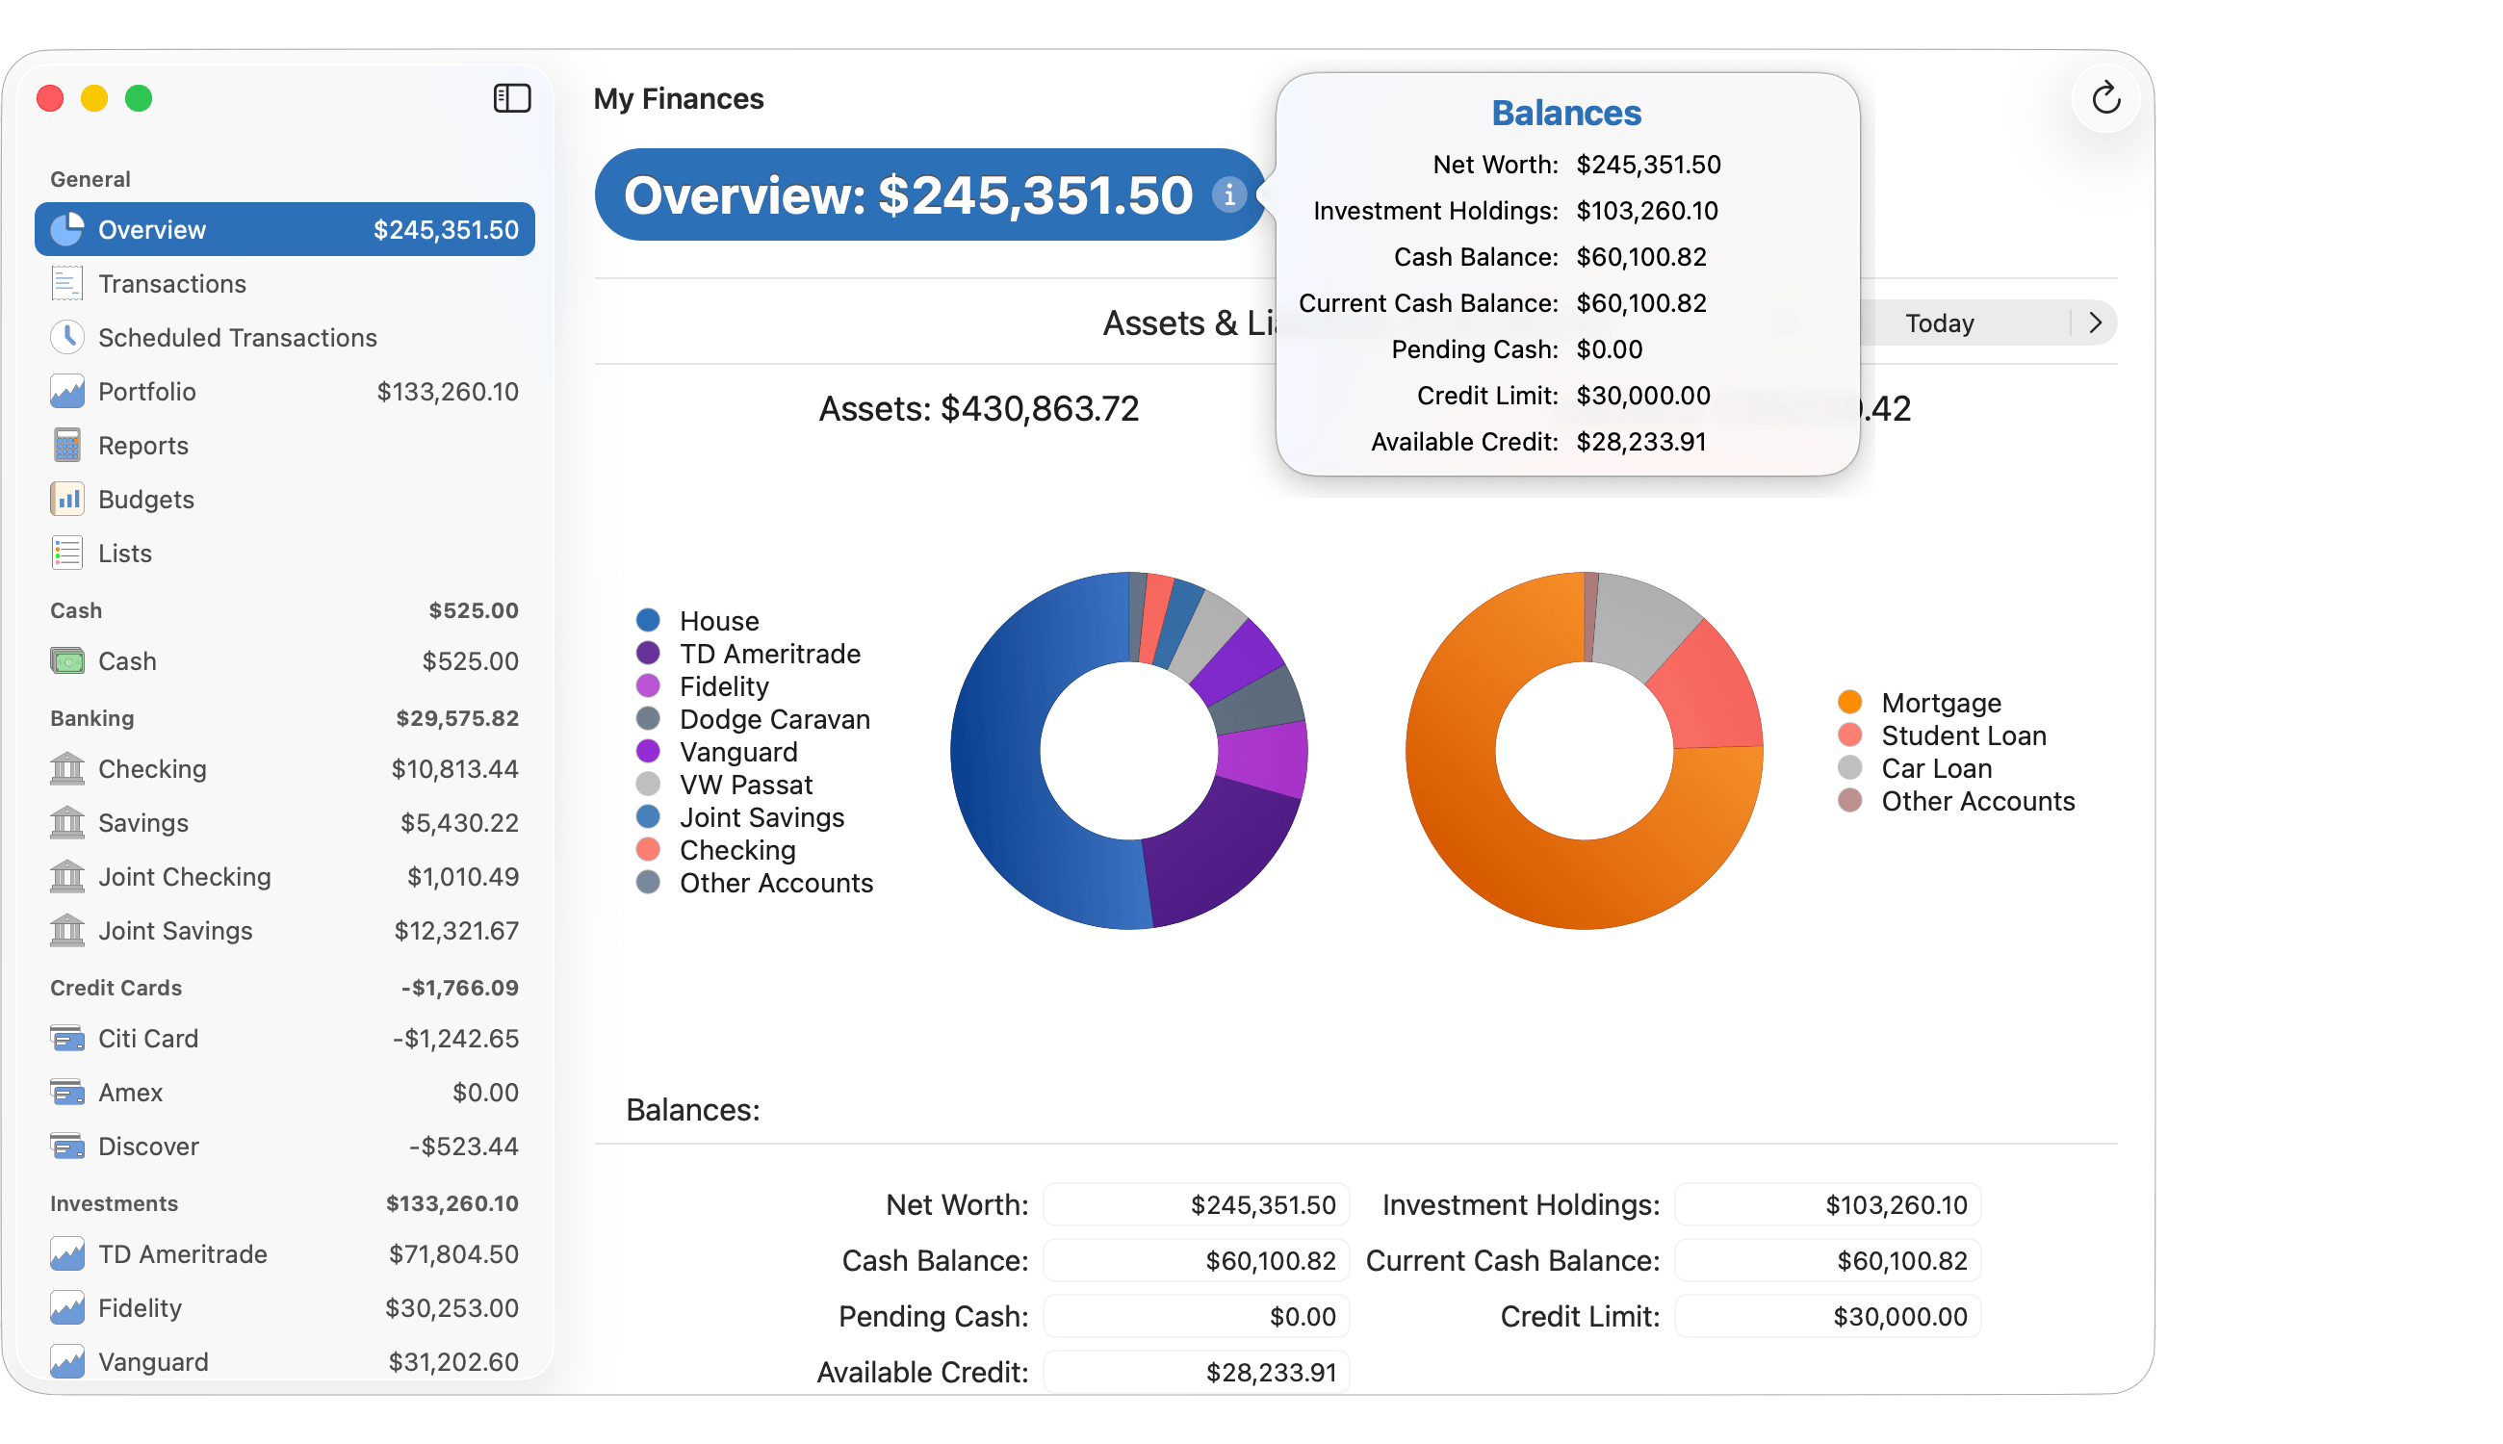
Task: Select the Budgets bar chart icon
Action: pyautogui.click(x=66, y=499)
